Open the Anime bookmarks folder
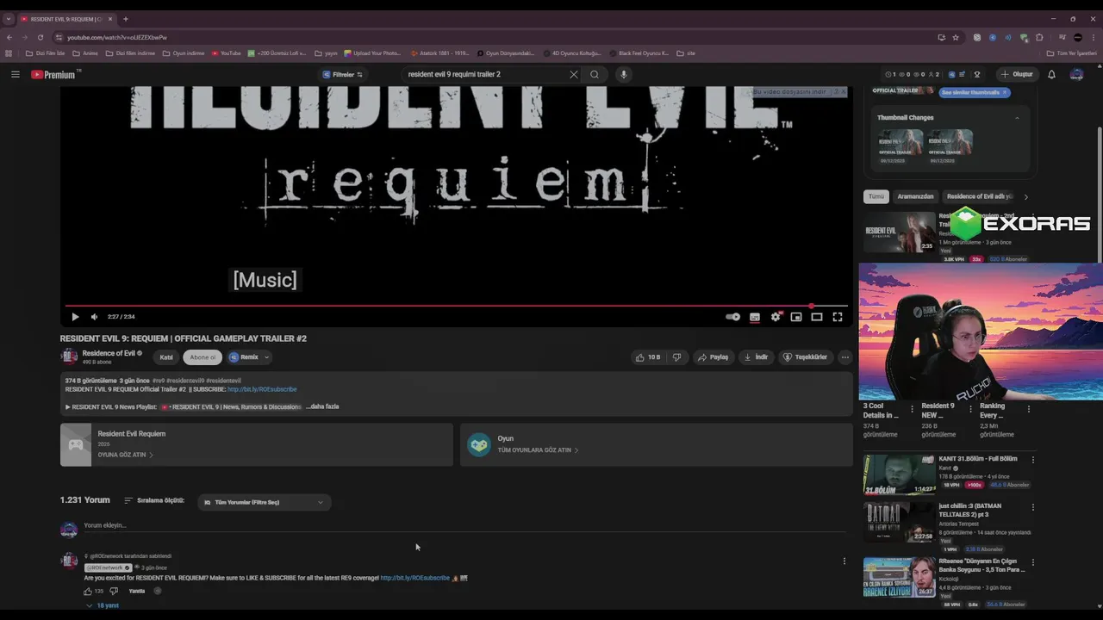This screenshot has height=620, width=1103. tap(85, 53)
